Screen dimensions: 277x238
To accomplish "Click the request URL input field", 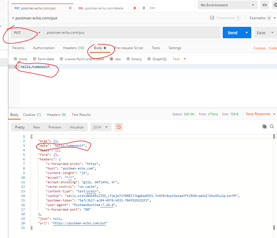I will pos(132,33).
